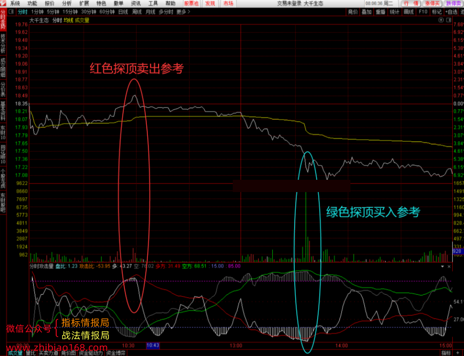Click the chart pop-out icon at top right
Viewport: 464px width, 356px height.
pos(441,20)
